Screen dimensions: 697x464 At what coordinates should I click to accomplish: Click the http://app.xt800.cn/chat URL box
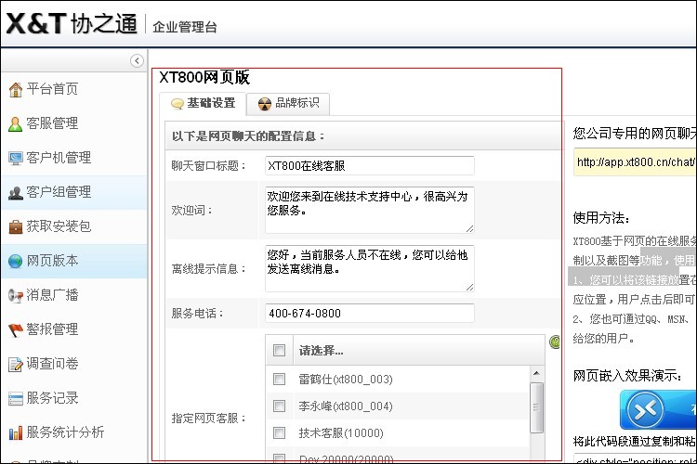(x=635, y=162)
